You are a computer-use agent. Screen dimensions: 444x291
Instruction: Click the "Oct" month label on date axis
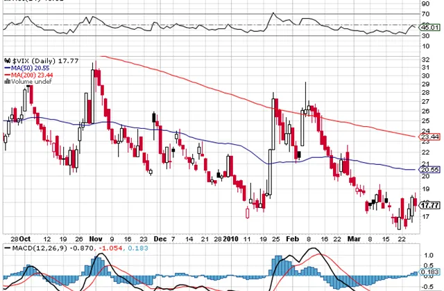click(25, 239)
